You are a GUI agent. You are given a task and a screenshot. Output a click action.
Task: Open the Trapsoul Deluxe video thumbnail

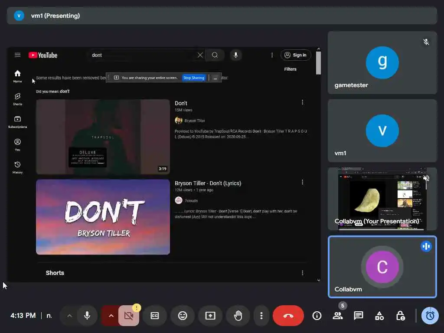coord(103,137)
